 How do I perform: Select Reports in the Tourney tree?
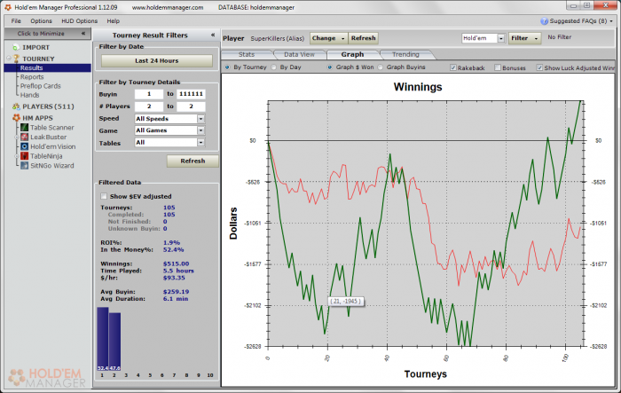(x=32, y=77)
